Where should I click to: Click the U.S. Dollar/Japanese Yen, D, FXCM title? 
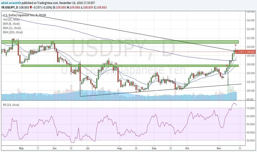25,15
